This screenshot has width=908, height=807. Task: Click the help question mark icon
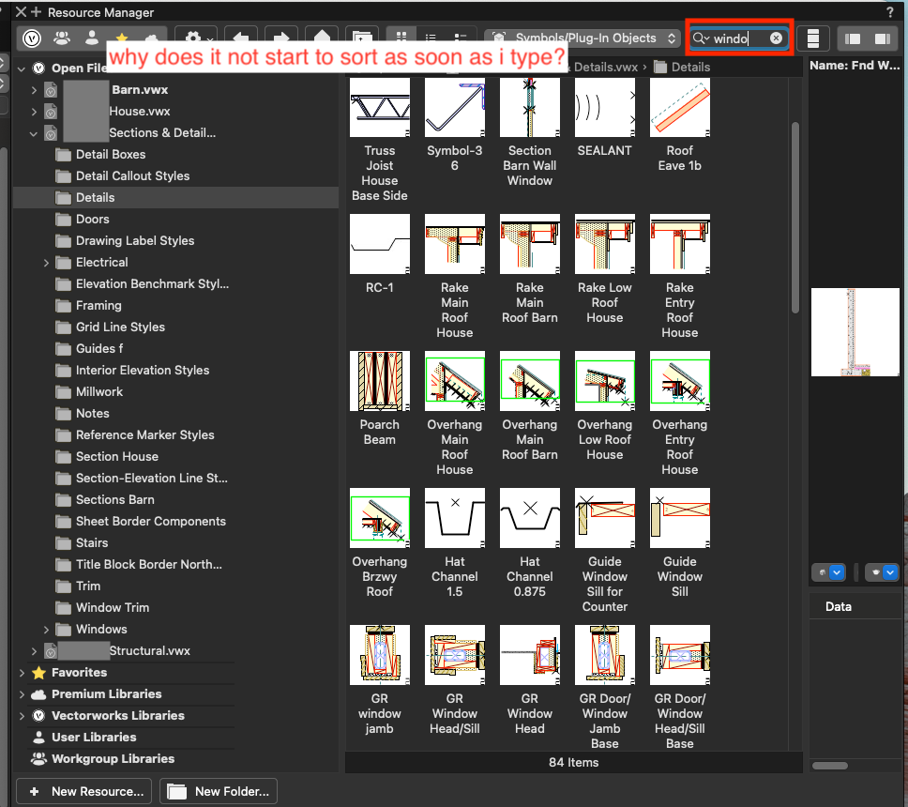pyautogui.click(x=890, y=12)
